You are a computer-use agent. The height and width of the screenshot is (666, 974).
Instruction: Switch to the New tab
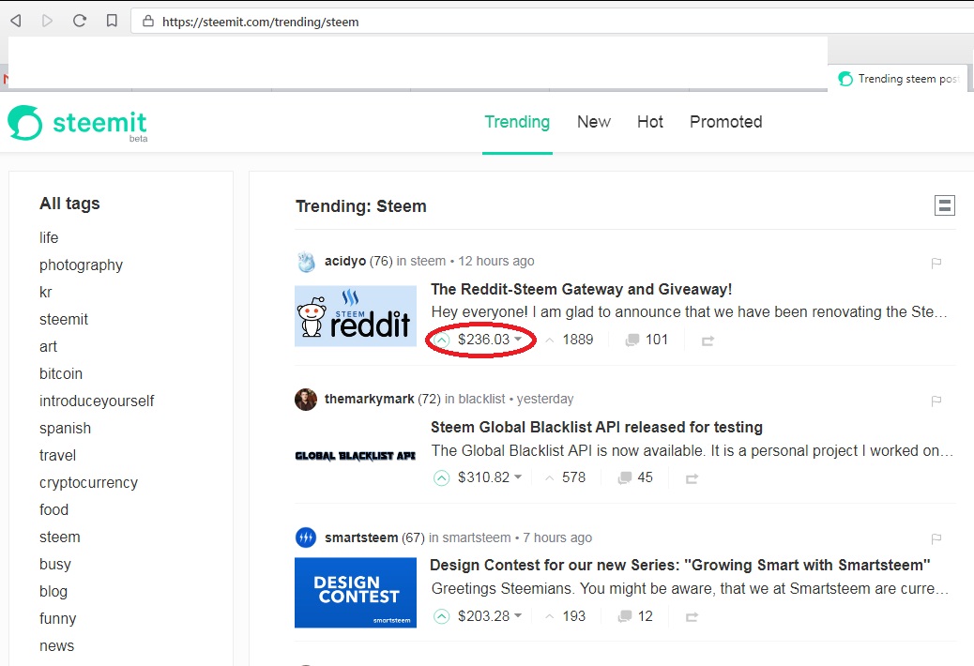click(x=593, y=122)
